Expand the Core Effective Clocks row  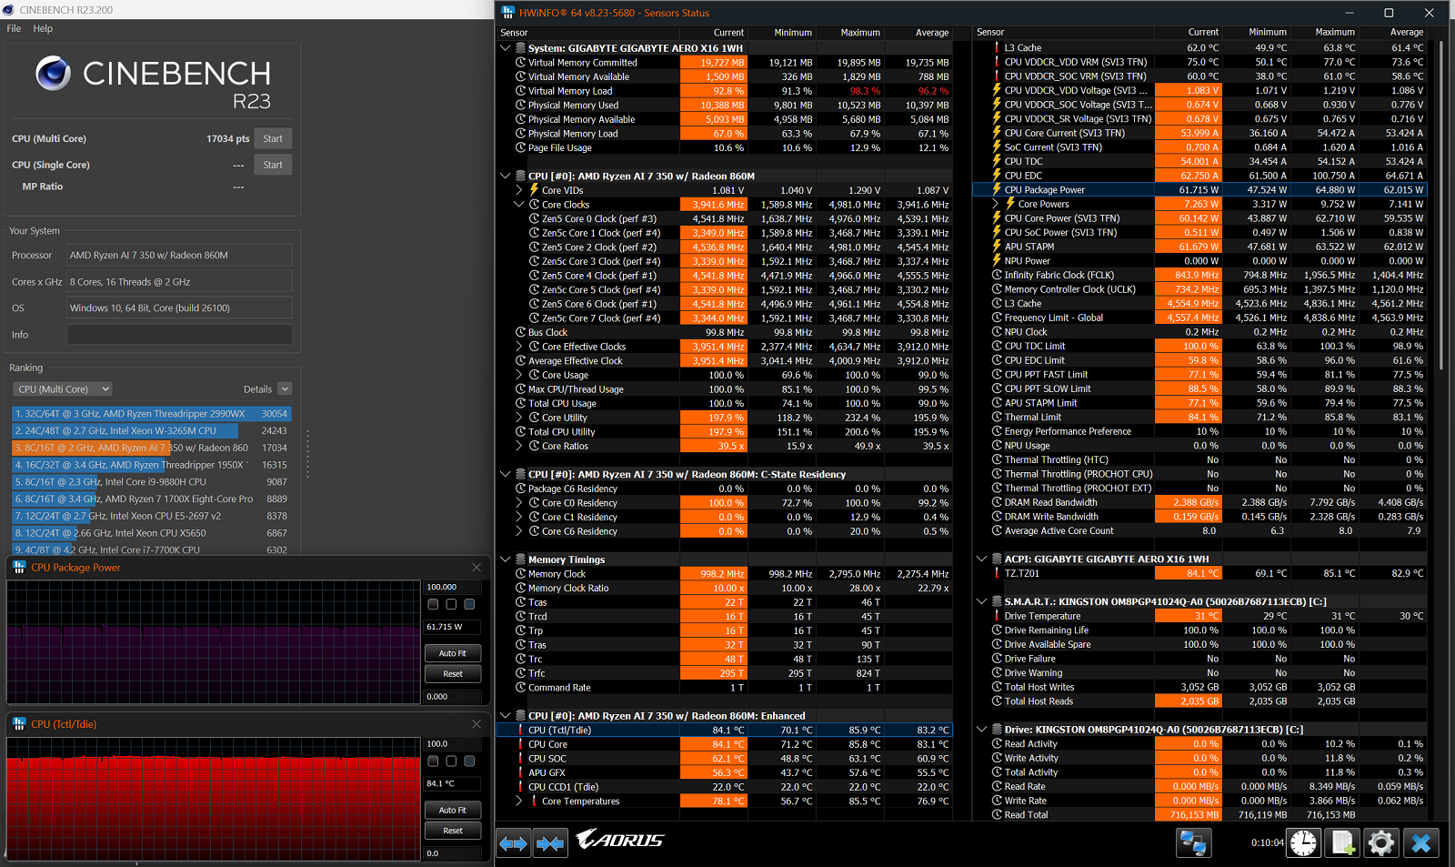pyautogui.click(x=519, y=347)
